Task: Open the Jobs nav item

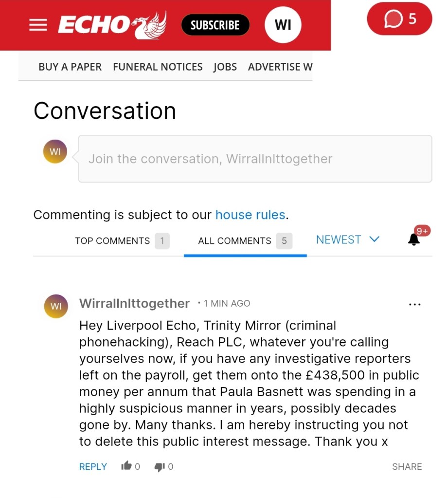Action: point(225,67)
